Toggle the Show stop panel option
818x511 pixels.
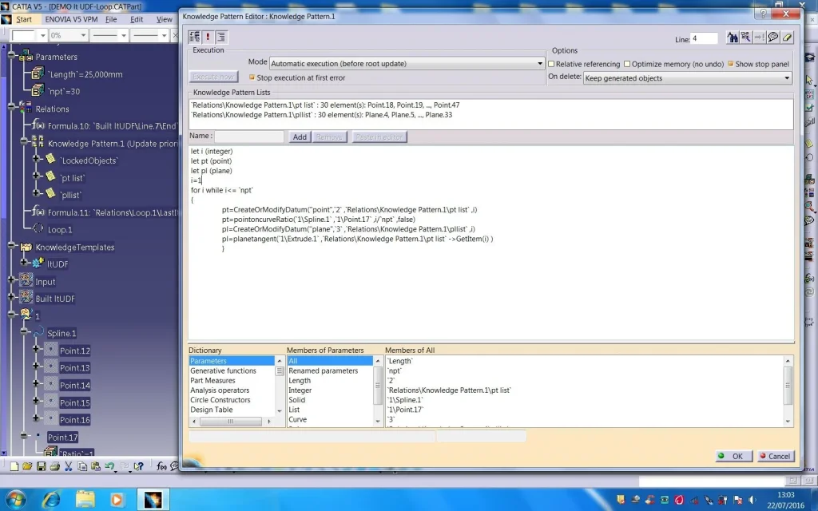pos(730,64)
